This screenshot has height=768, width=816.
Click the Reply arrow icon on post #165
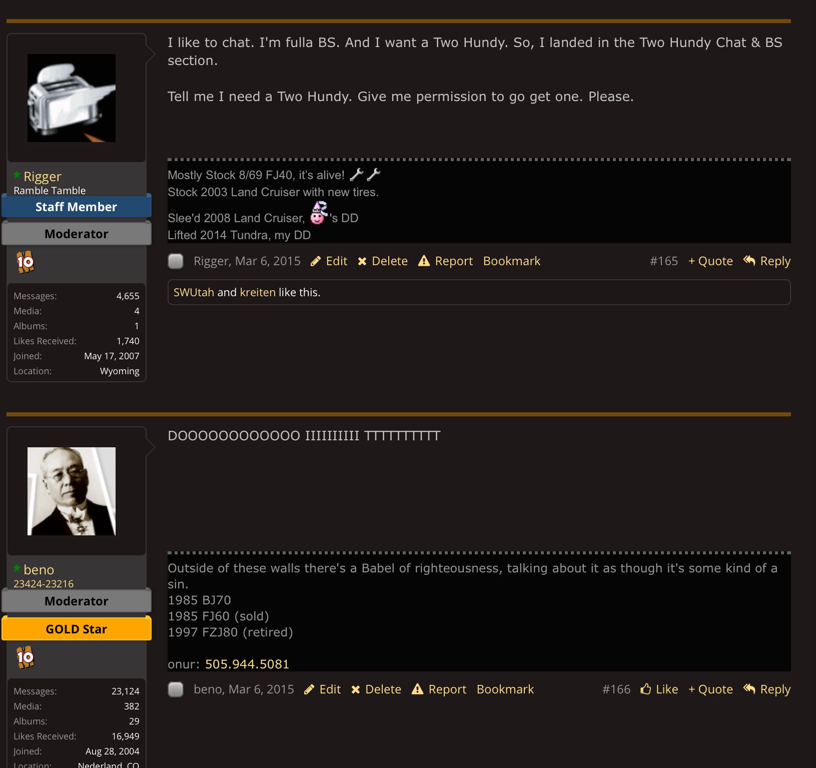click(x=749, y=261)
